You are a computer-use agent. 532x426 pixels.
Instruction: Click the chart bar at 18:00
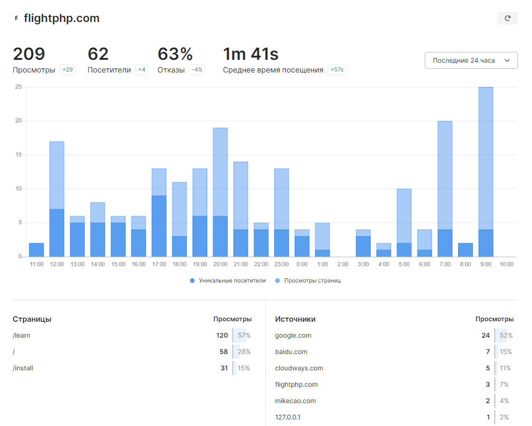180,219
